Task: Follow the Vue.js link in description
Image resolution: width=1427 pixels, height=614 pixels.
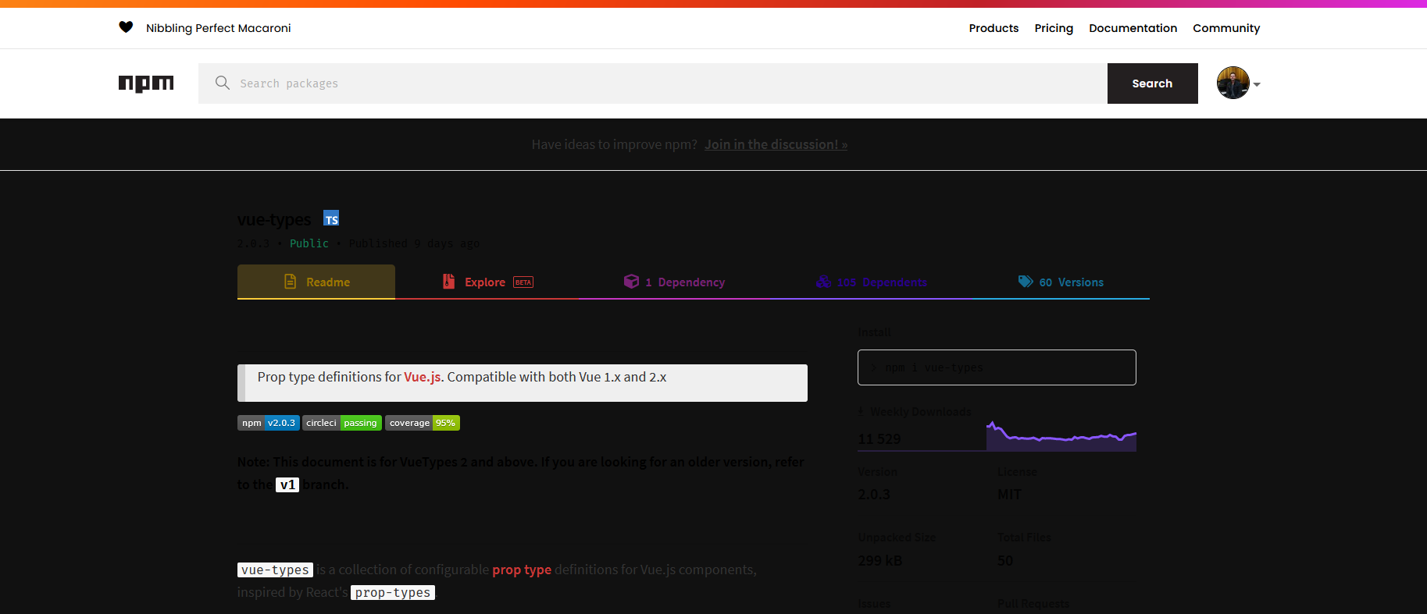Action: [x=423, y=377]
